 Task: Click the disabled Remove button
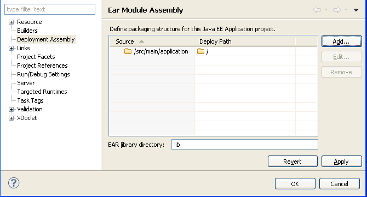pyautogui.click(x=342, y=72)
